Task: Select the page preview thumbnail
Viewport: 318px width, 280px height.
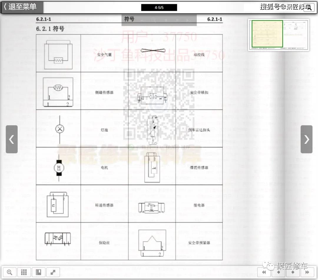Action: click(279, 35)
